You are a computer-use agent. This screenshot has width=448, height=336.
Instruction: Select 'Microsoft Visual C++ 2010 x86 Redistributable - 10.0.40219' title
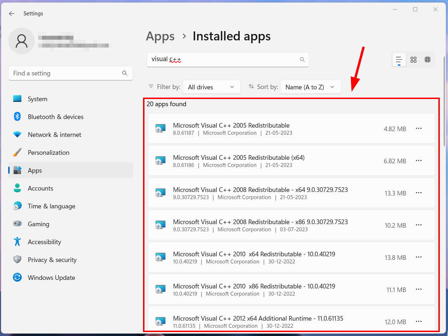254,286
